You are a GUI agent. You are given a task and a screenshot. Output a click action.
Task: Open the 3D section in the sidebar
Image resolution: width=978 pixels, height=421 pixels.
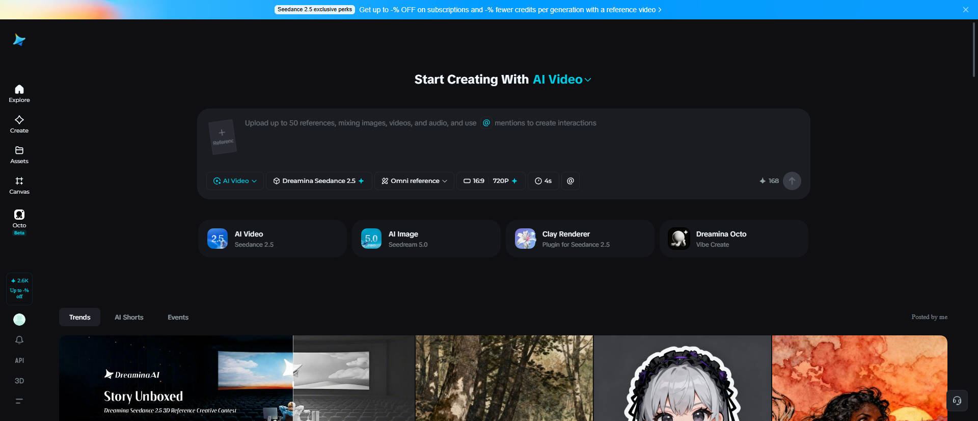[19, 381]
